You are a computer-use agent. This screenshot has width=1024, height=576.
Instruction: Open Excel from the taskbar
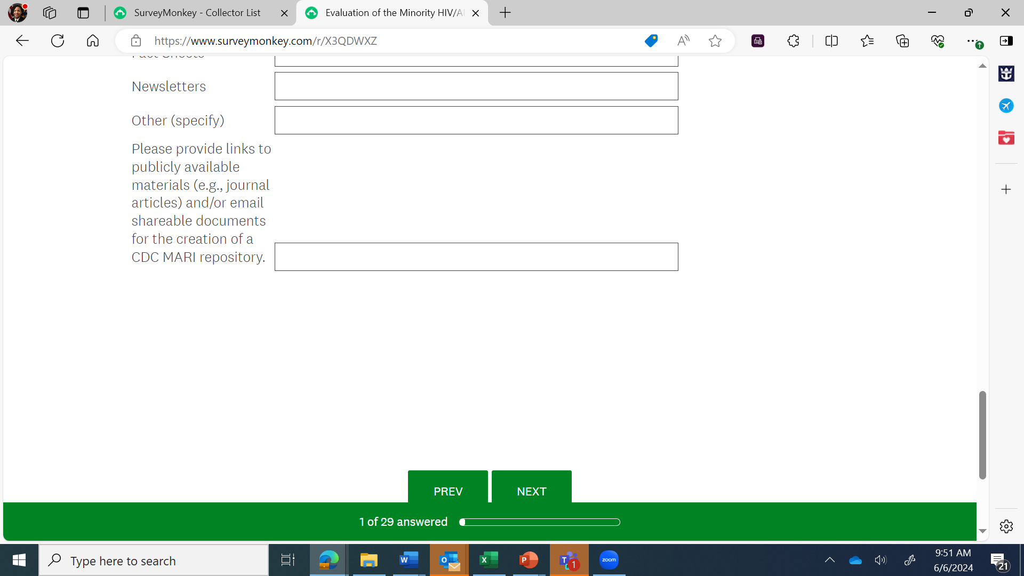click(x=489, y=560)
